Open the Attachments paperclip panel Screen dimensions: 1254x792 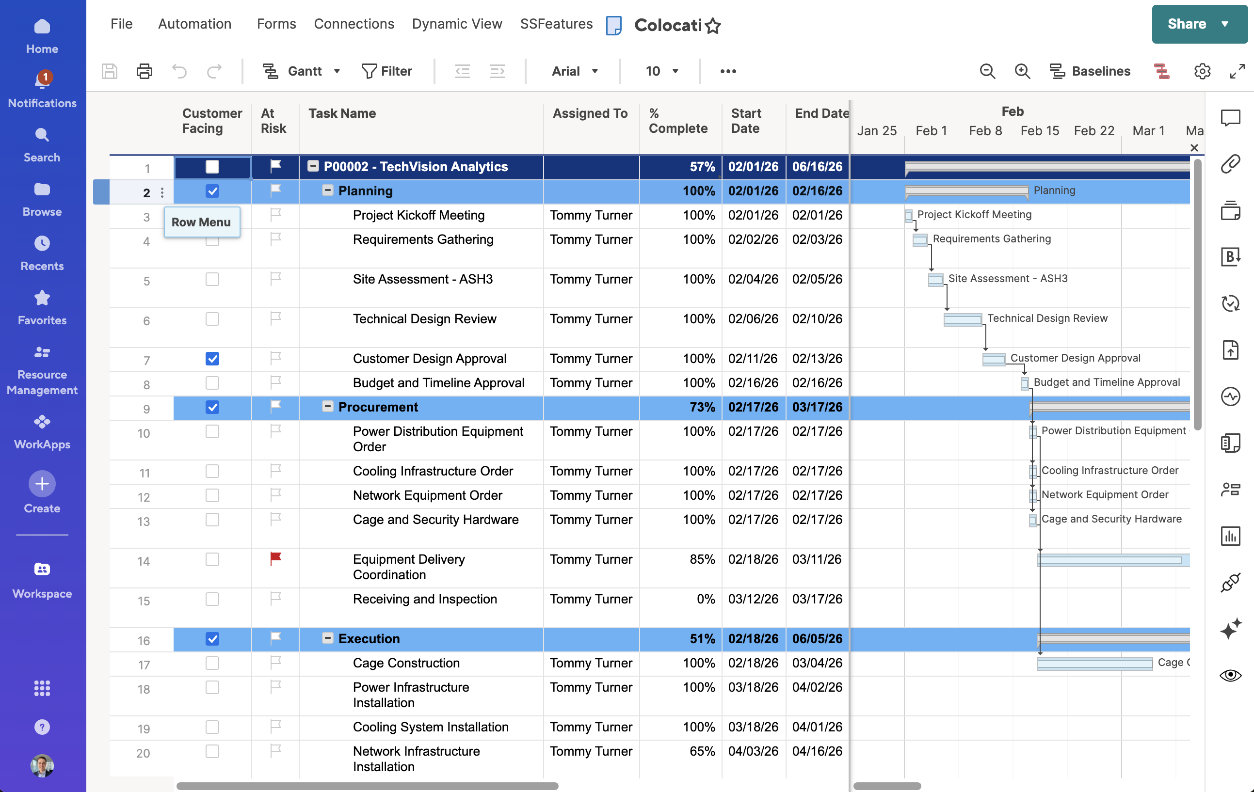(x=1230, y=164)
